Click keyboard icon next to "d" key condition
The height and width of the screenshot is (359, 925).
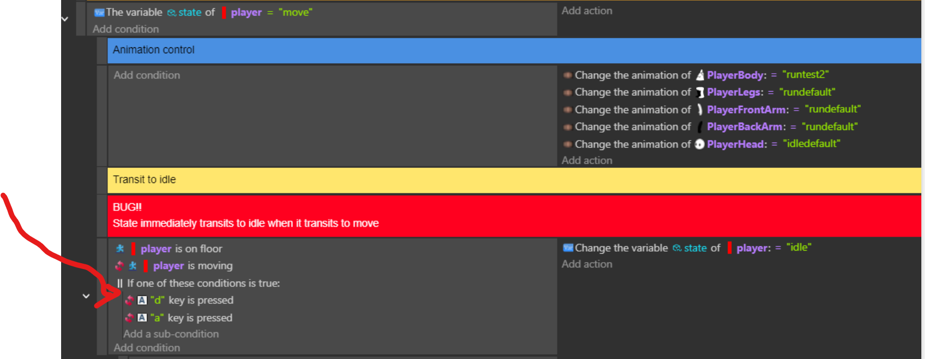[142, 300]
